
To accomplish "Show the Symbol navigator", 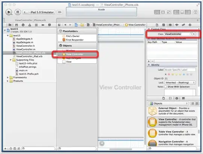I will (17, 25).
